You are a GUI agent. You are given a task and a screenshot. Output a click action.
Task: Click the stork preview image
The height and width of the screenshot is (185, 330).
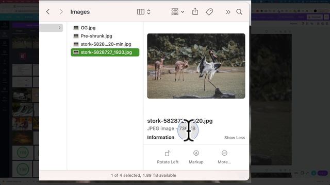tap(196, 66)
